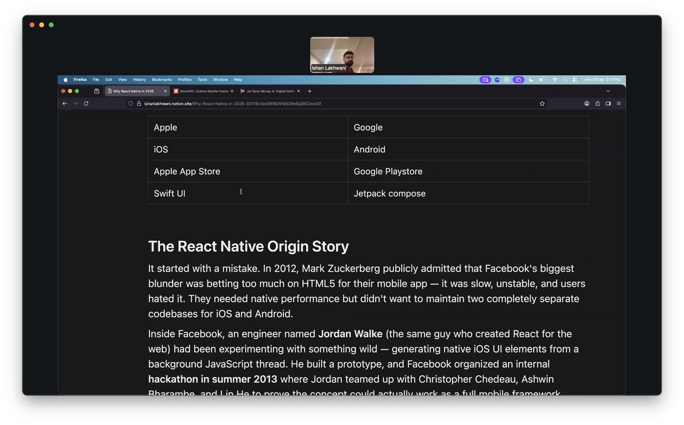This screenshot has height=425, width=684.
Task: Open the Help menu
Action: pos(238,80)
